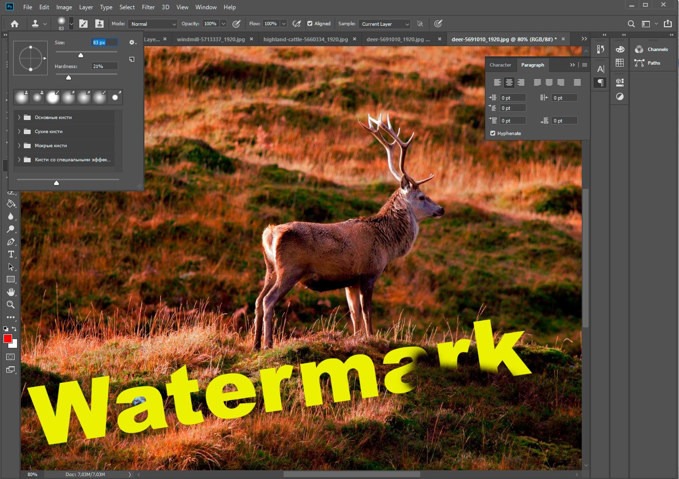The width and height of the screenshot is (679, 479).
Task: Toggle pressure for opacity icon
Action: pos(236,24)
